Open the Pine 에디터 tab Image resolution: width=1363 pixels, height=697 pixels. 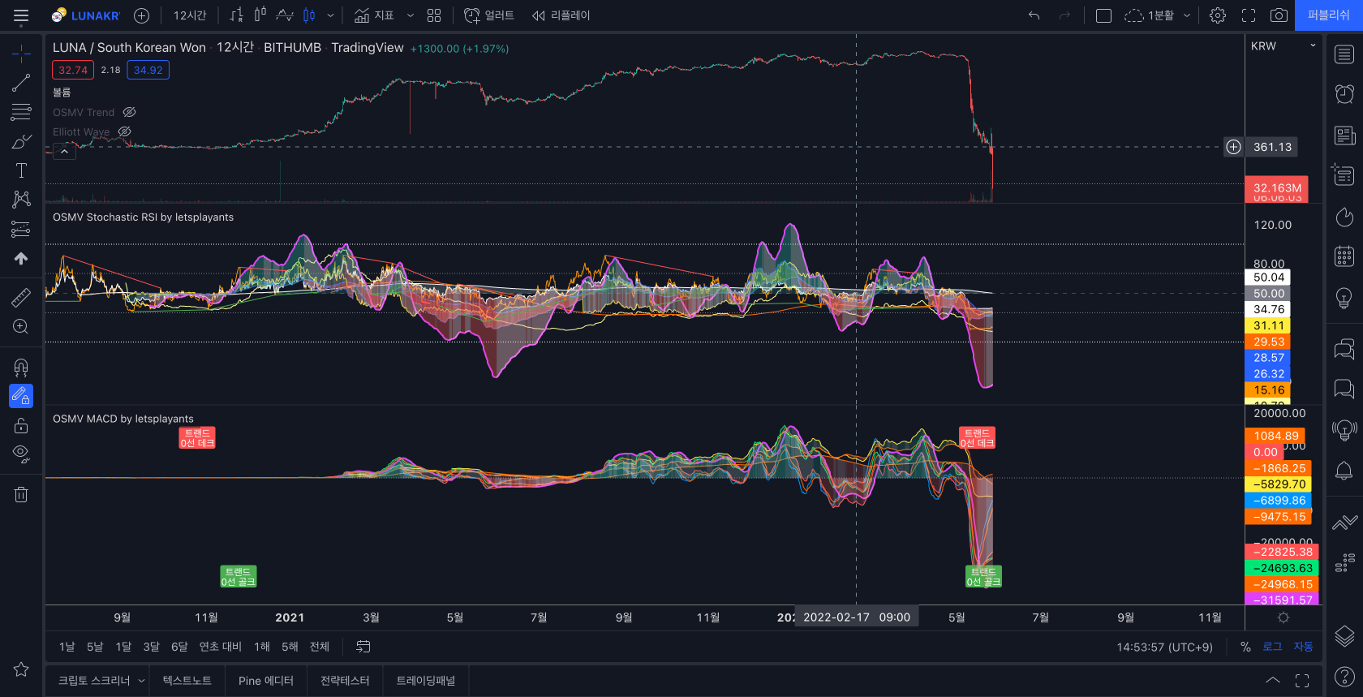266,681
